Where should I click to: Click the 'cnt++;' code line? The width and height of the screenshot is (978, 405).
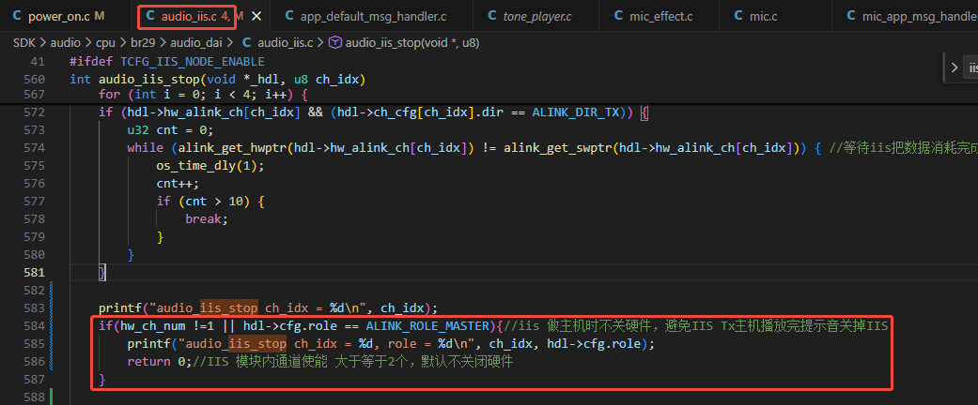pyautogui.click(x=178, y=184)
